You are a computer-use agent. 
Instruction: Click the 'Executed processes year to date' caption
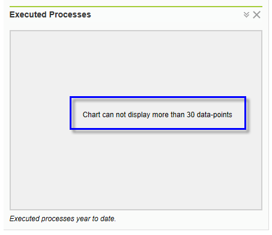(x=62, y=219)
